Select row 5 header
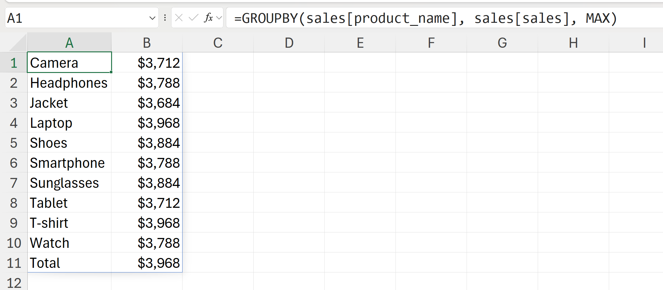Image resolution: width=663 pixels, height=290 pixels. (x=14, y=143)
